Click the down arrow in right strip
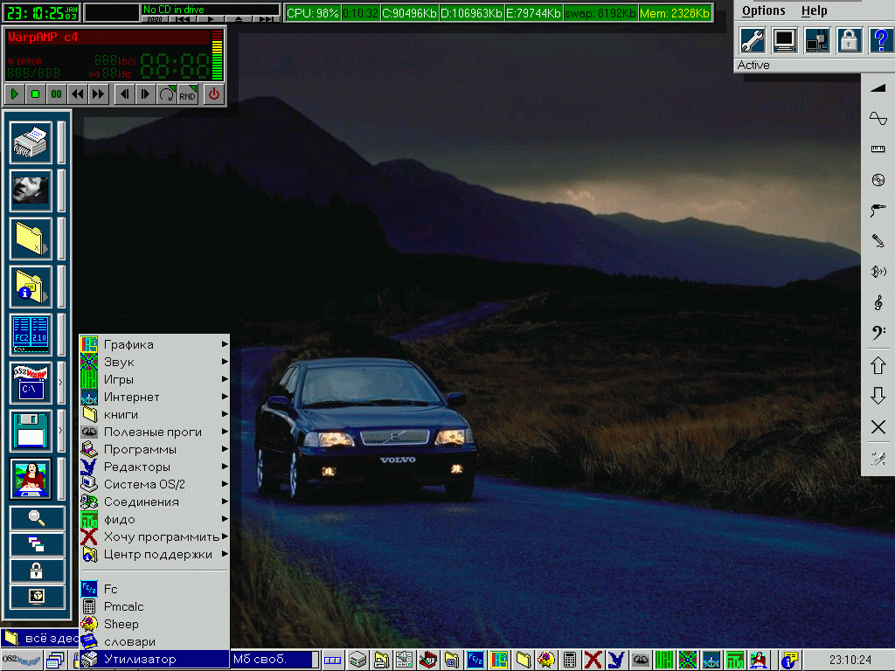The image size is (895, 671). click(x=878, y=396)
